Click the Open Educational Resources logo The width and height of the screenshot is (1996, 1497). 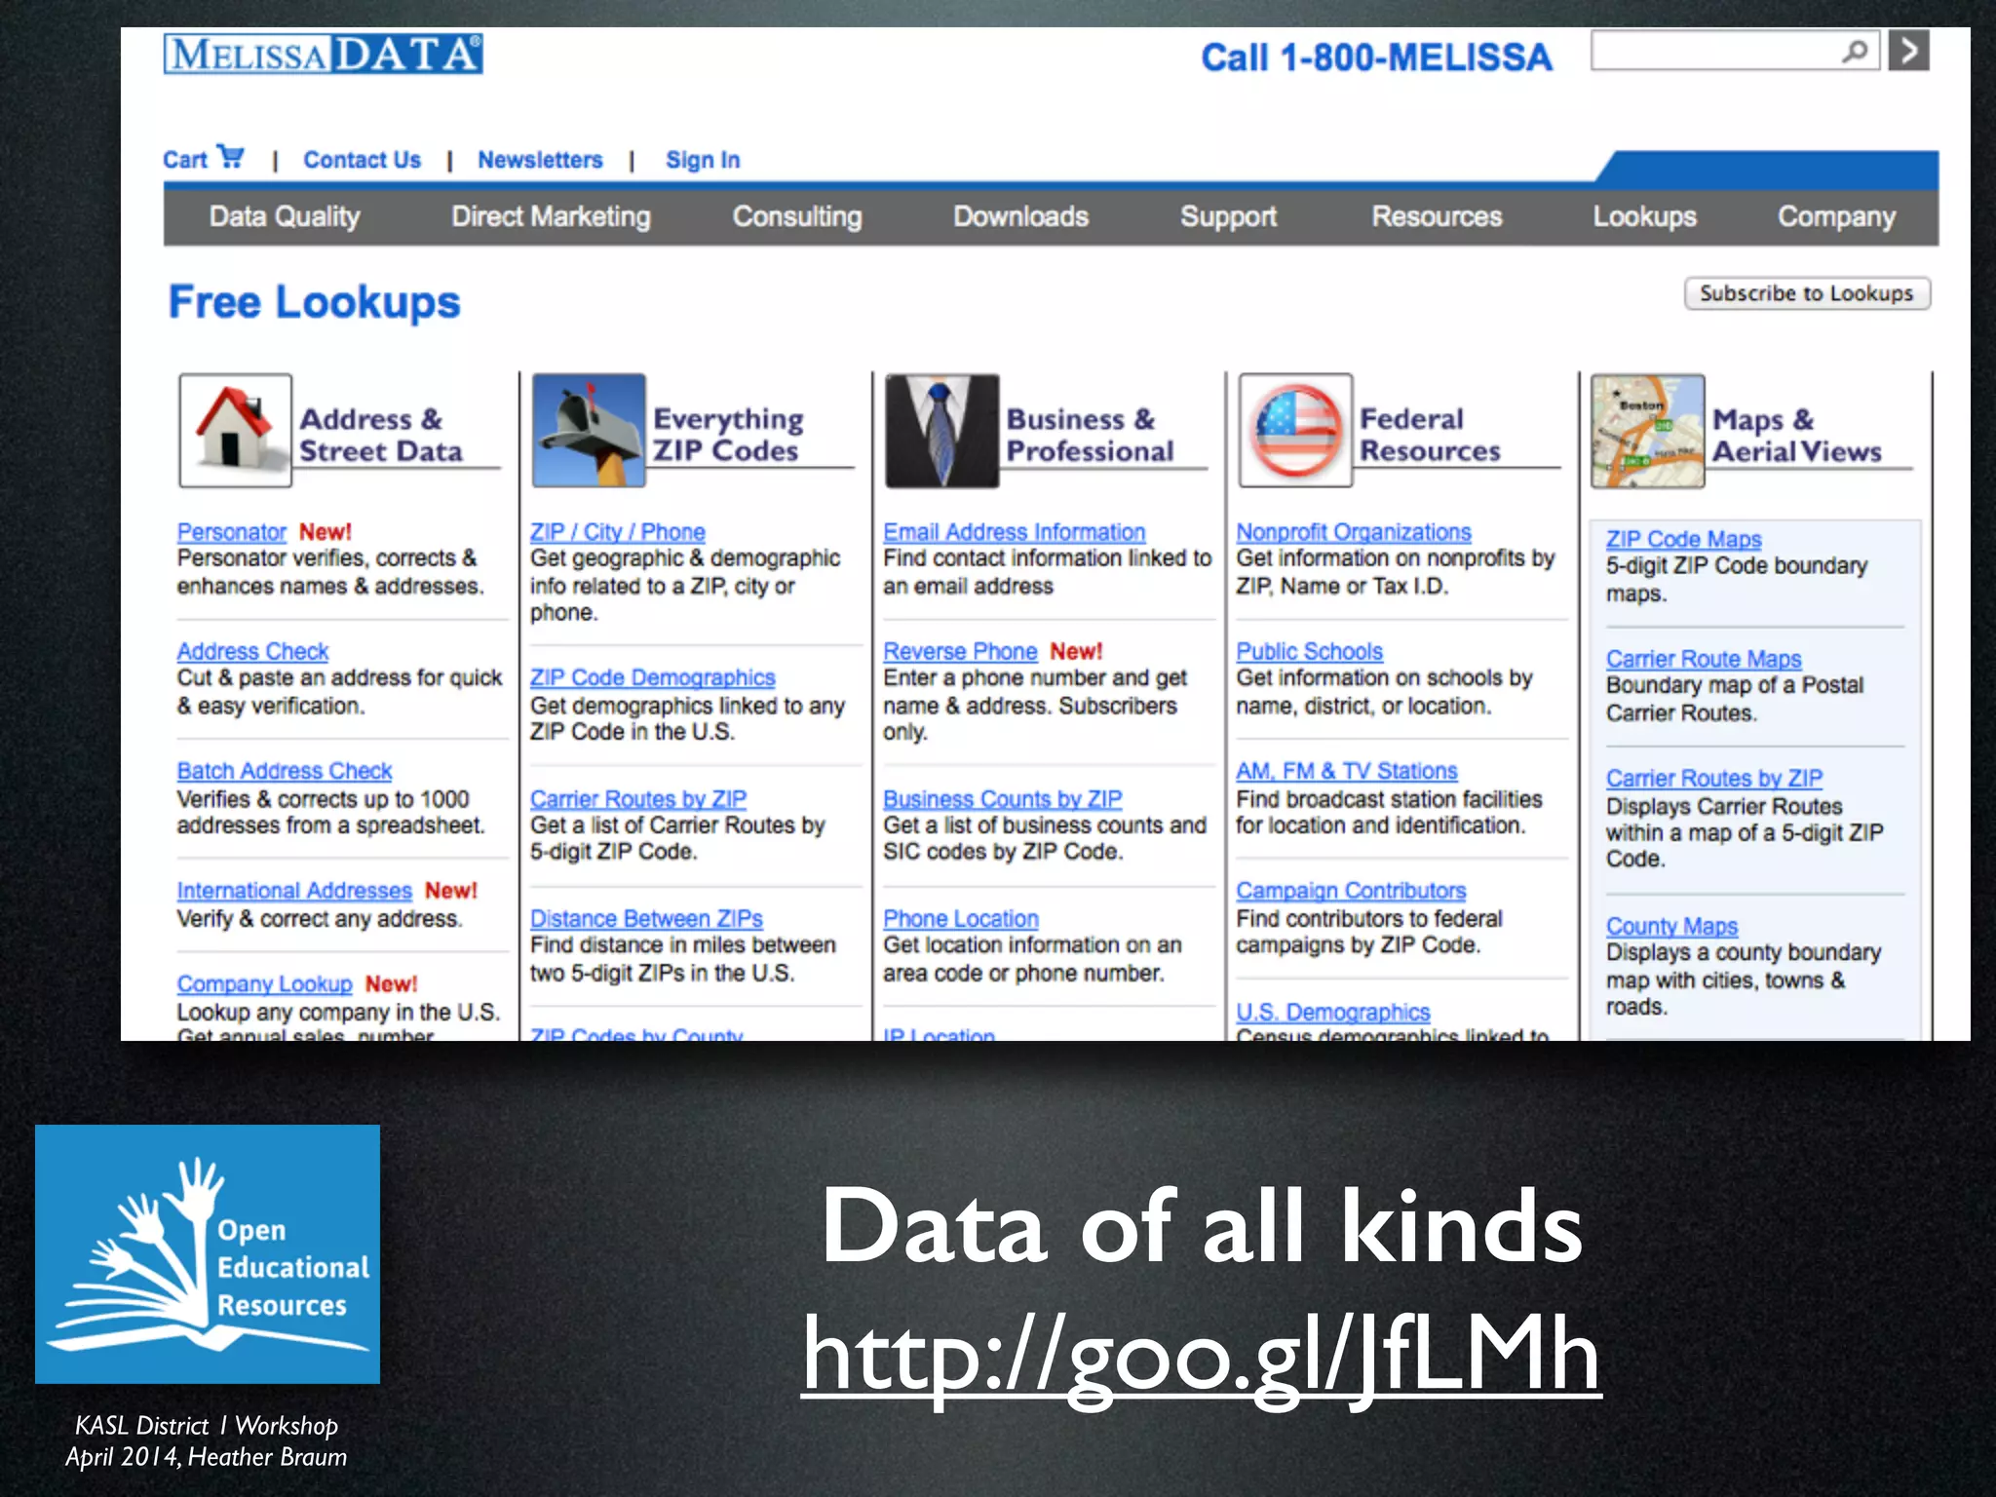pyautogui.click(x=208, y=1253)
